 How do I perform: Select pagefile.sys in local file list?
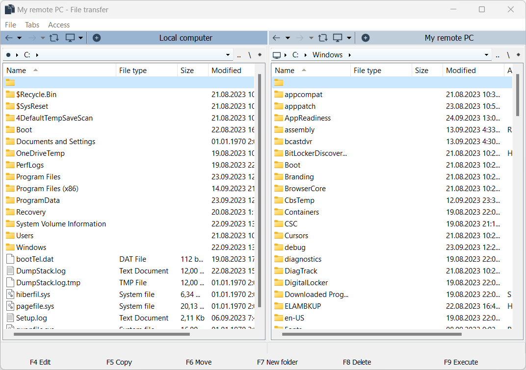coord(35,306)
